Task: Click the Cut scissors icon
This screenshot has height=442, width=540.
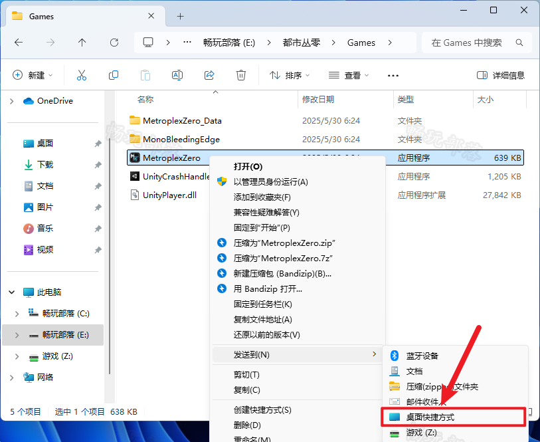Action: tap(82, 75)
